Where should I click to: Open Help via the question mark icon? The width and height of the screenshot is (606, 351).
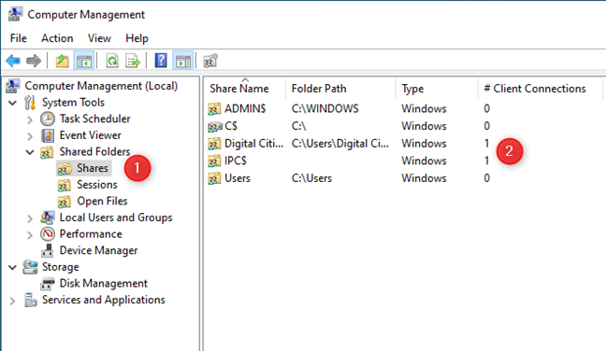[161, 61]
